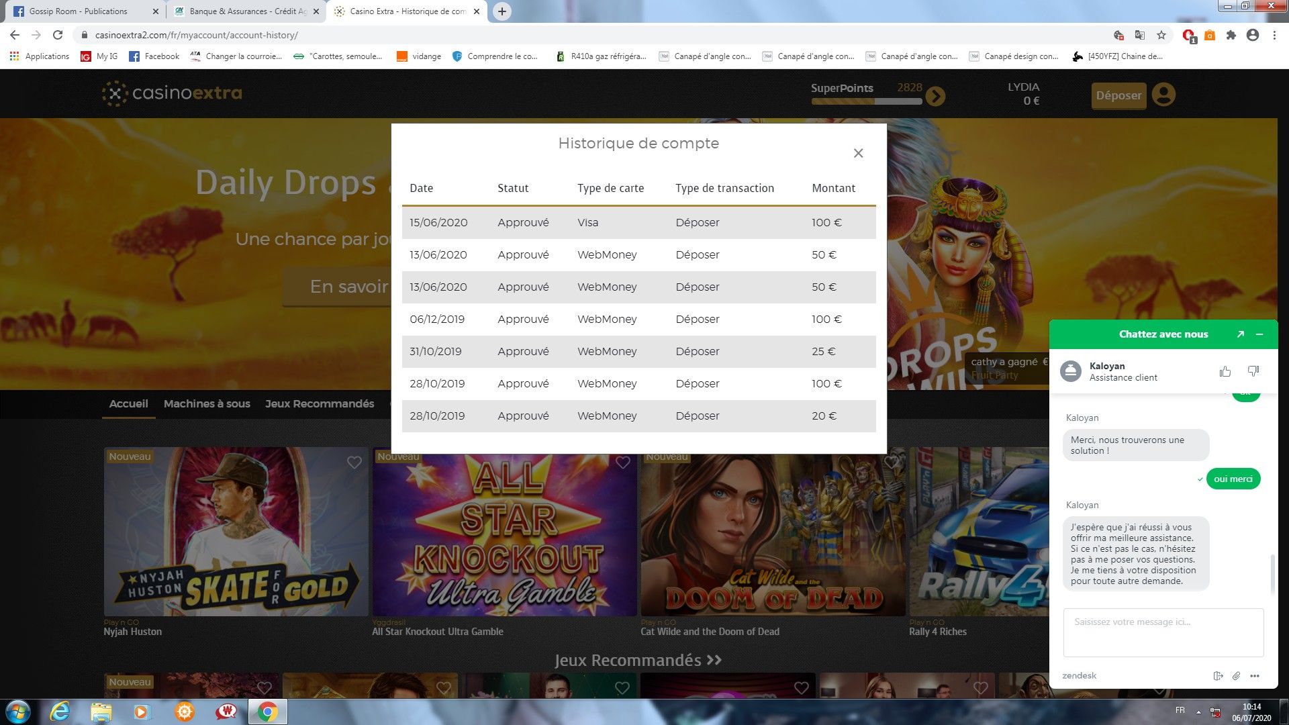Image resolution: width=1289 pixels, height=725 pixels.
Task: Open the Windows Start menu
Action: 18,712
